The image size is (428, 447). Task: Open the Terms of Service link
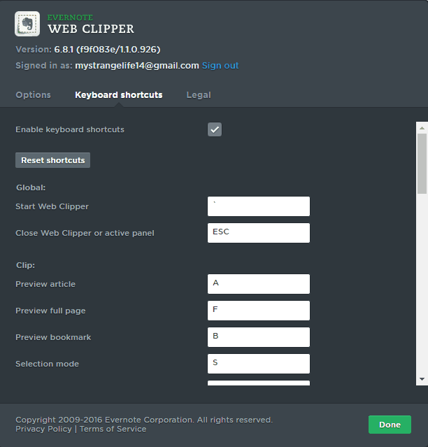pyautogui.click(x=113, y=429)
